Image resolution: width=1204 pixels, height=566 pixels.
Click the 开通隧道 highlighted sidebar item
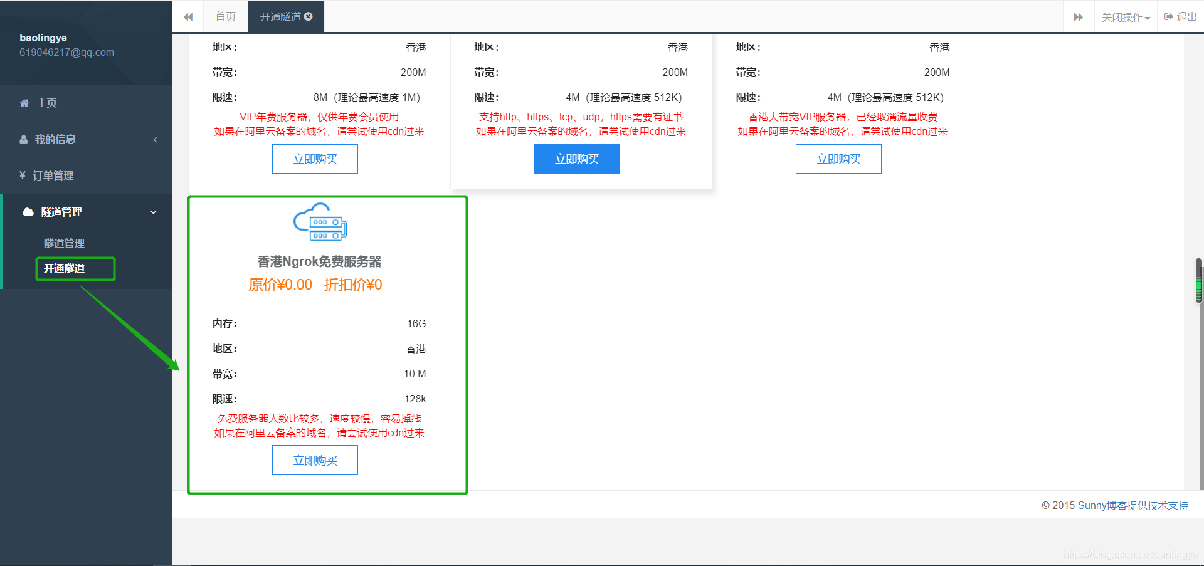(x=75, y=268)
